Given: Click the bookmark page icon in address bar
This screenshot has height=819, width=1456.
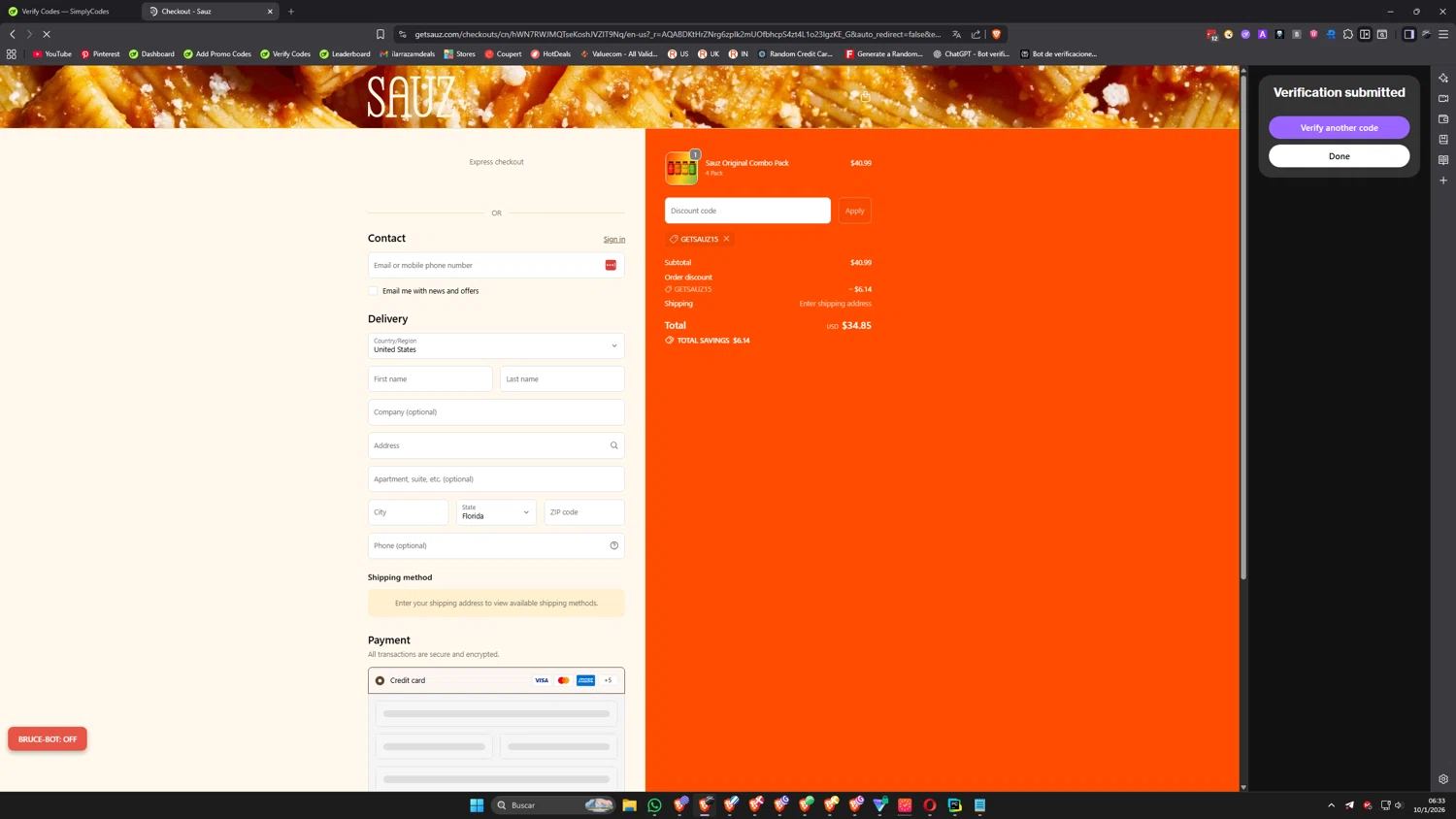Looking at the screenshot, I should pos(381,34).
